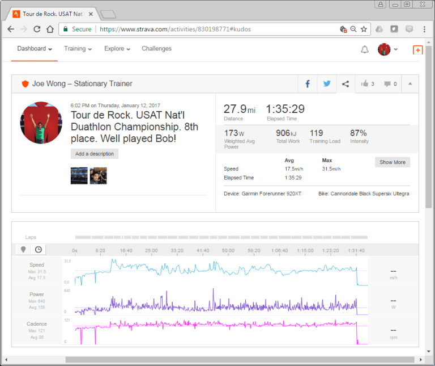Click the 1:35:29 Elapsed Time headline

point(285,109)
